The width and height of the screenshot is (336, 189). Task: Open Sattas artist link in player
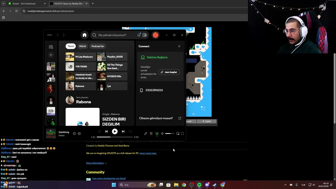61,135
